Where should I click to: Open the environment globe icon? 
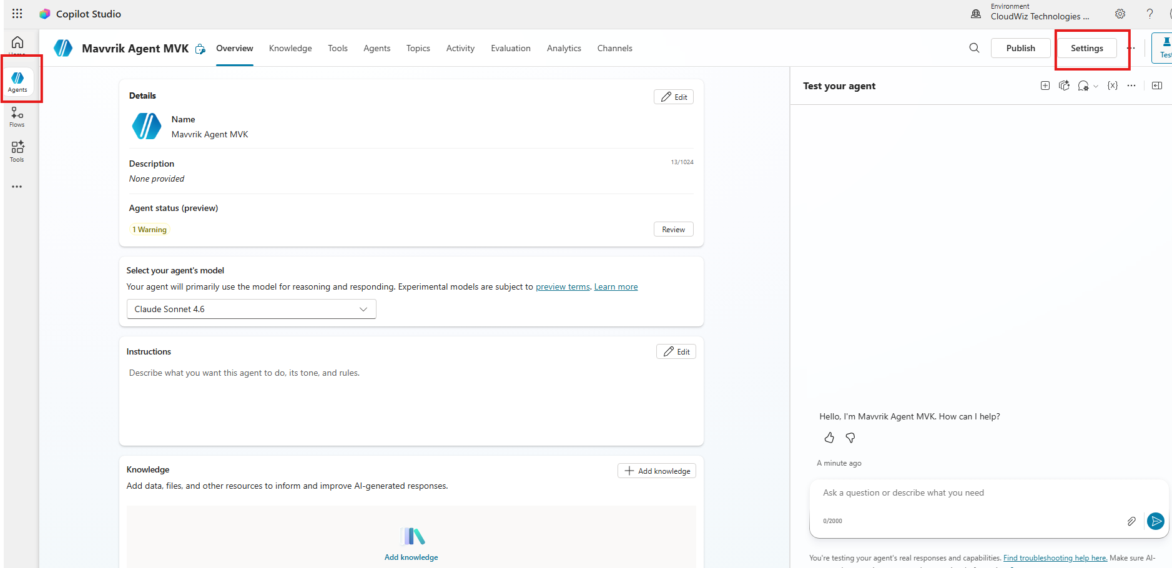tap(976, 14)
